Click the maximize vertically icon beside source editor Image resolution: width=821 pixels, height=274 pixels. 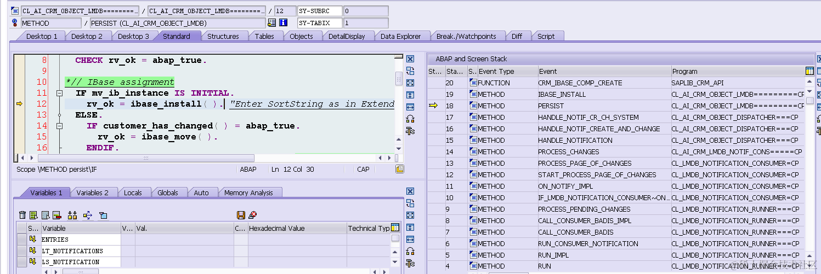tap(410, 95)
